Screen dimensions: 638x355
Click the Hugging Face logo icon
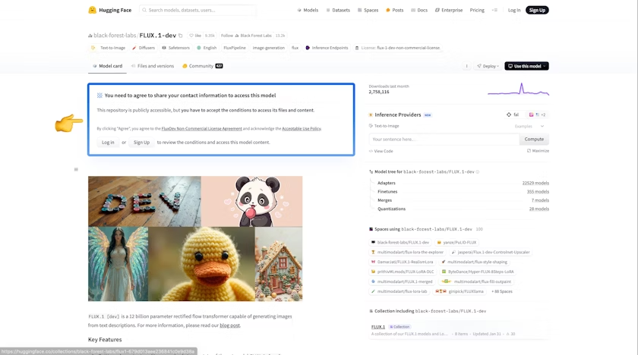(93, 10)
